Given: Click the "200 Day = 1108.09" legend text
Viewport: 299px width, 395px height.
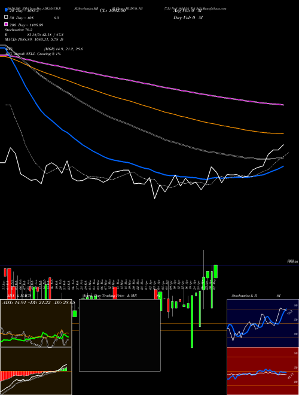Looking at the screenshot, I should (26, 25).
